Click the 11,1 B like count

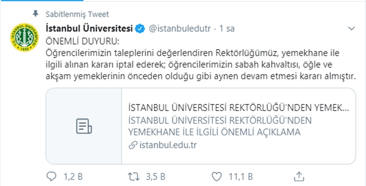tap(241, 177)
